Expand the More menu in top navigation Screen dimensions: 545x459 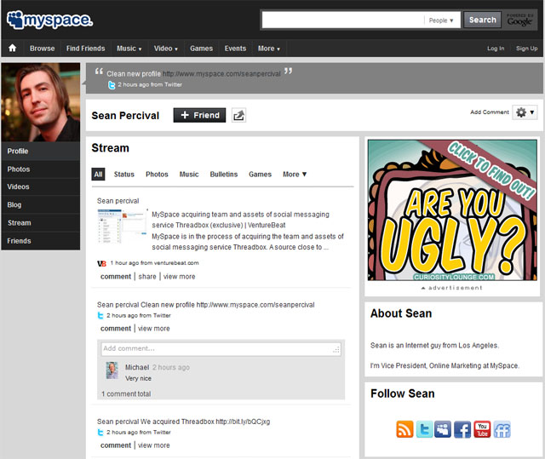[269, 49]
